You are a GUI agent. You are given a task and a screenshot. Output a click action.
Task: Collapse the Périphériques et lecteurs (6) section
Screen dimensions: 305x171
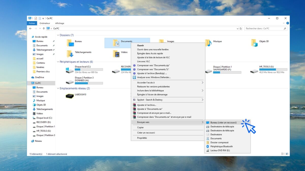coord(58,62)
